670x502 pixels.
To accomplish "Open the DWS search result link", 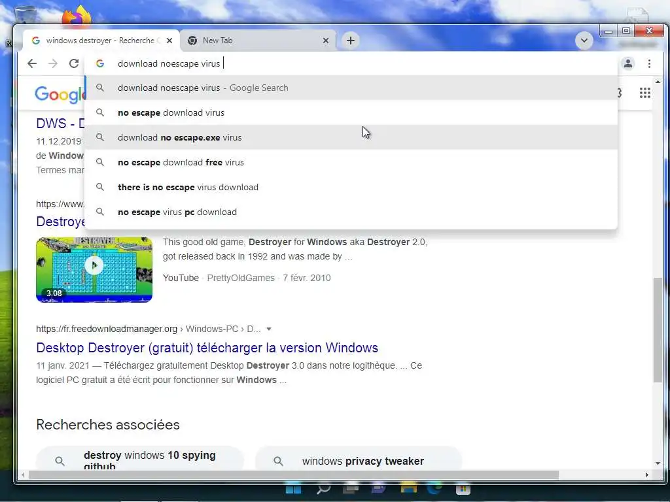I will tap(60, 124).
